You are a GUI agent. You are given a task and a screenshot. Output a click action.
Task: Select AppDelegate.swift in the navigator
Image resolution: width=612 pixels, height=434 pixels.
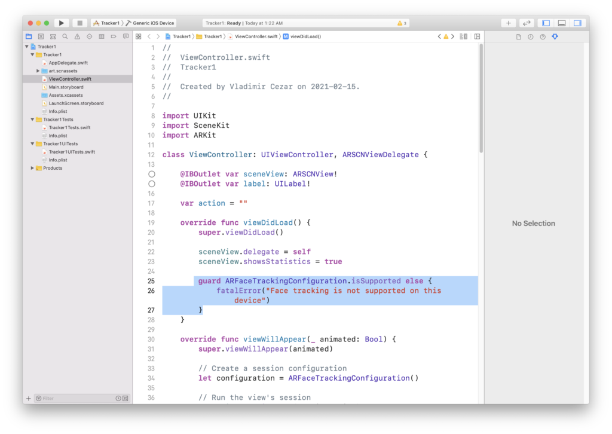tap(68, 63)
